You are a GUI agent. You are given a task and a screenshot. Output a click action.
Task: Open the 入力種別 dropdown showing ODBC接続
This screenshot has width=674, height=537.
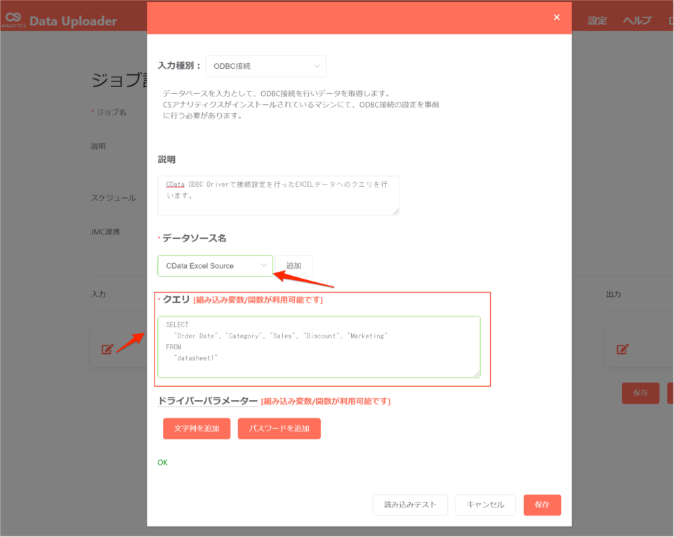click(x=265, y=66)
